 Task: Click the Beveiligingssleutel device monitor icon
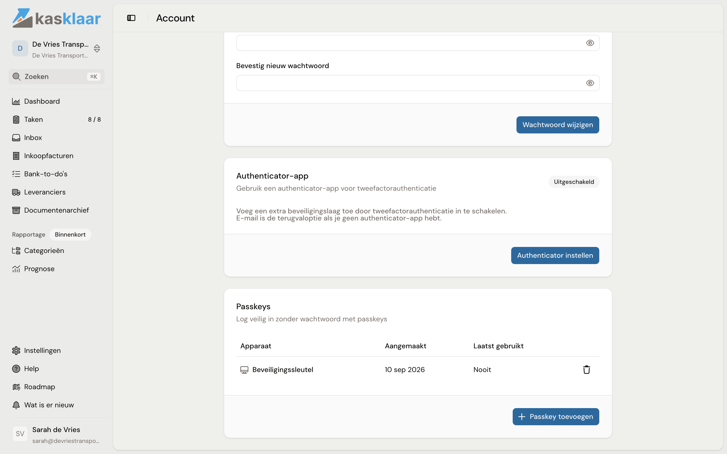(244, 370)
